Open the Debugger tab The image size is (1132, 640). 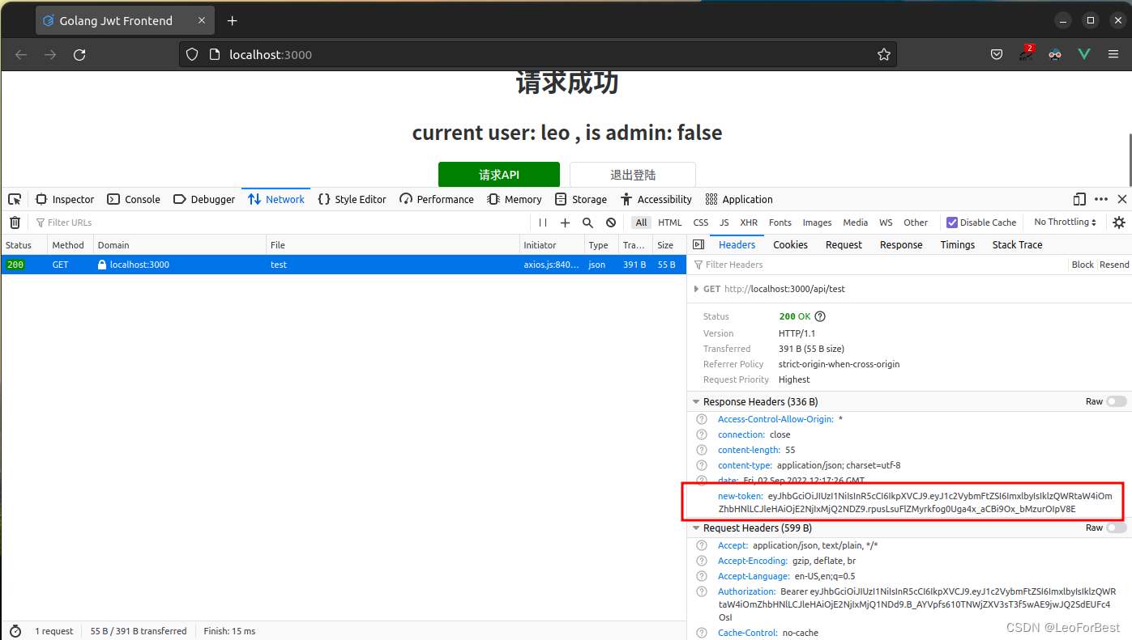click(204, 199)
